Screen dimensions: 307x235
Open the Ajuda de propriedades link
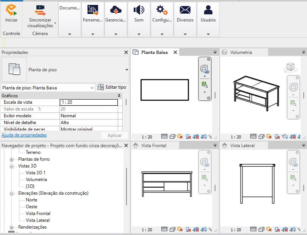coord(24,135)
